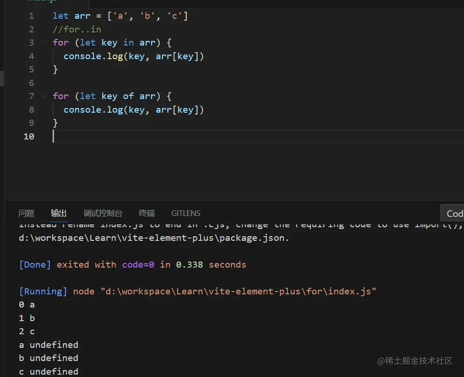Place cursor on the '//for..in' comment
This screenshot has height=377, width=464.
tap(77, 29)
